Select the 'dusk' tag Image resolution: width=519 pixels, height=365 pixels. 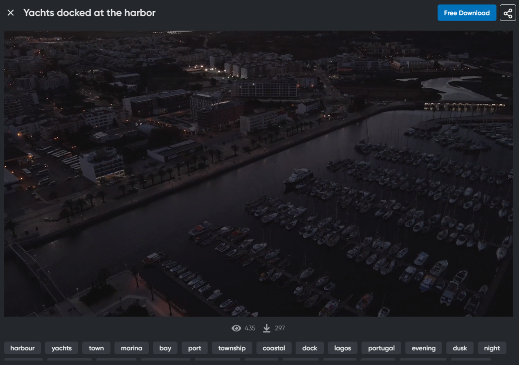[460, 348]
